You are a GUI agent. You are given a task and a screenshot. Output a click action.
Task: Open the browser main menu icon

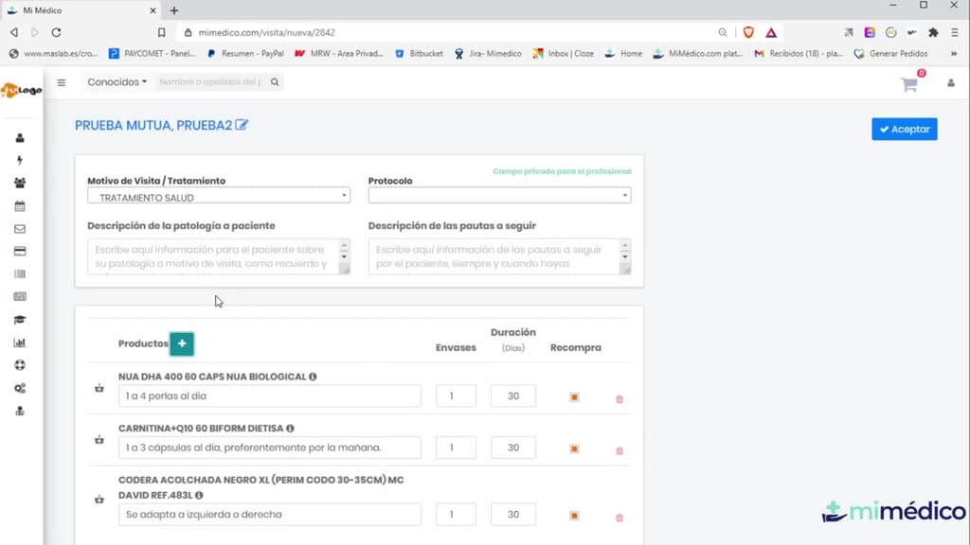click(x=955, y=32)
